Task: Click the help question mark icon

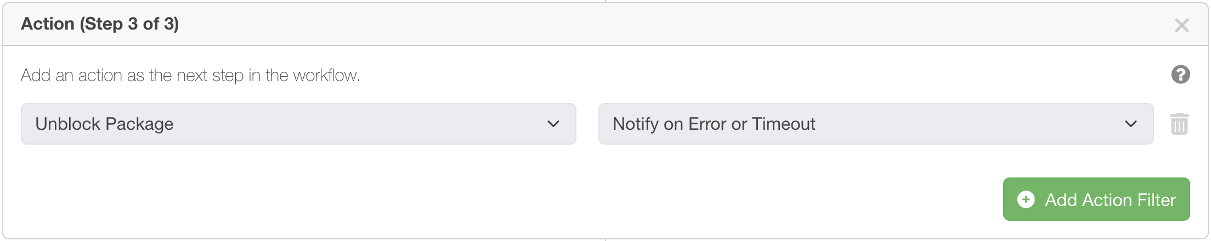Action: tap(1180, 74)
